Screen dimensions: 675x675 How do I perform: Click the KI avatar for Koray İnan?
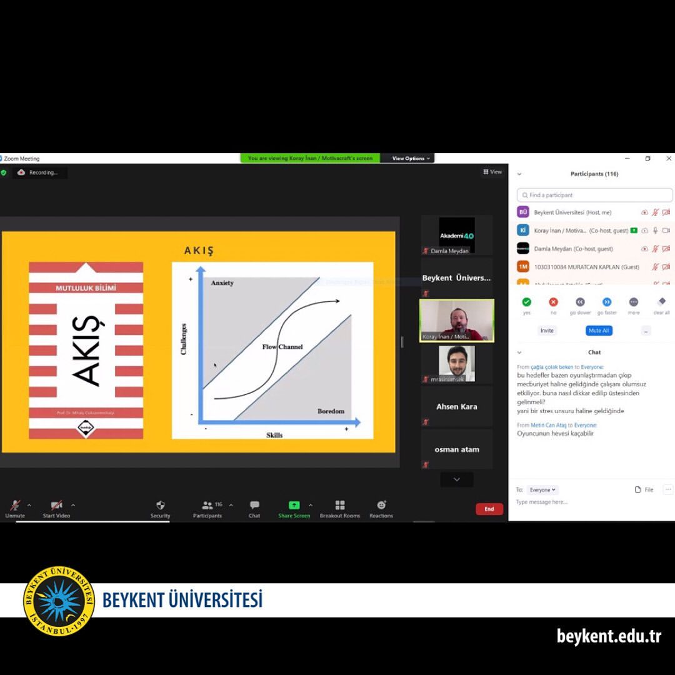click(x=523, y=230)
